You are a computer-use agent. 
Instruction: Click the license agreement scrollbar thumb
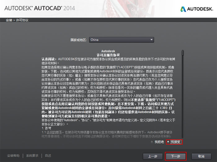click(x=183, y=53)
